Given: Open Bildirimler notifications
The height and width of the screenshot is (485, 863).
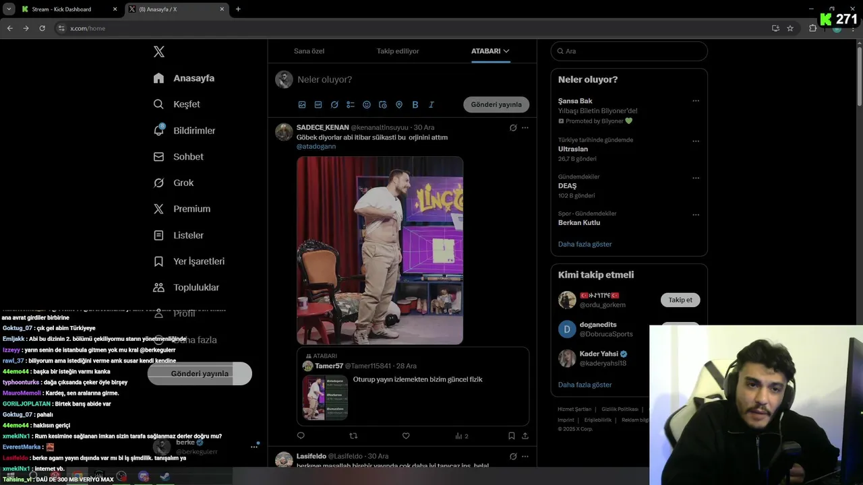Looking at the screenshot, I should pyautogui.click(x=185, y=131).
